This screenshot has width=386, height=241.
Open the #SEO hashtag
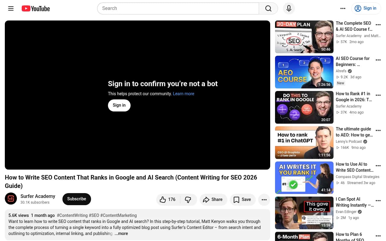[94, 215]
